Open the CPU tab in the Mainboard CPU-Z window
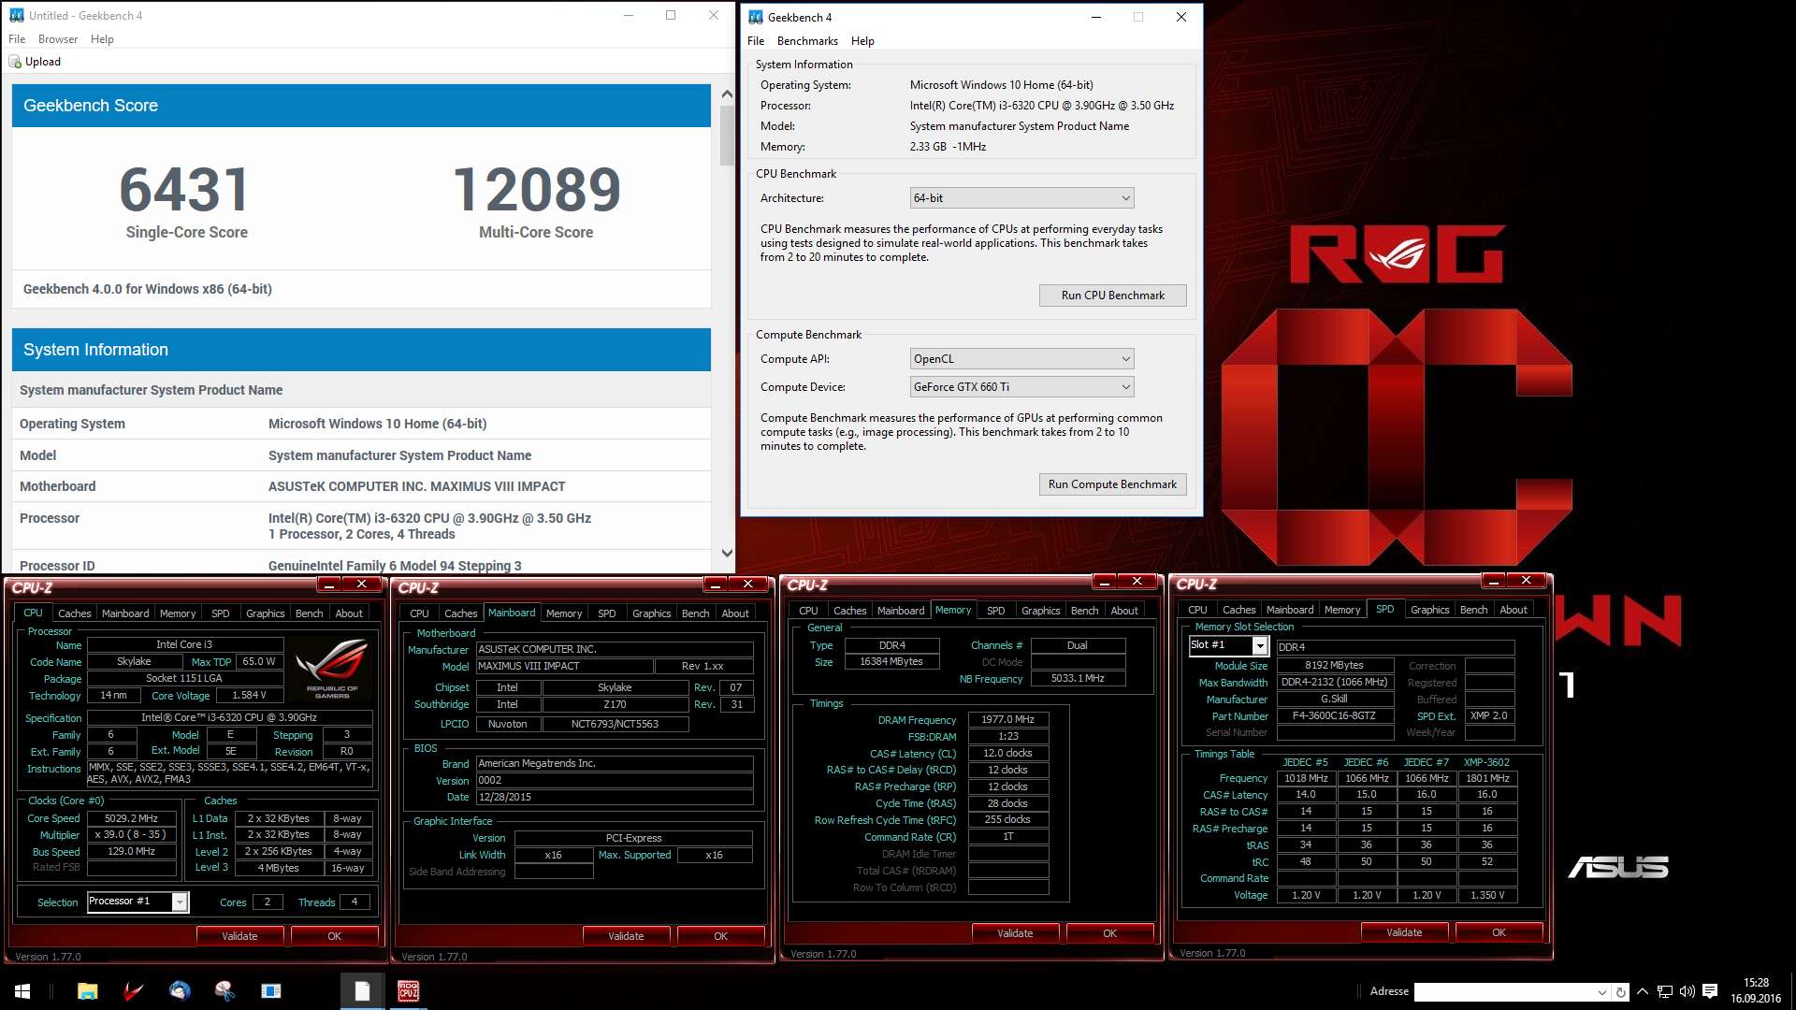The image size is (1796, 1010). [419, 613]
